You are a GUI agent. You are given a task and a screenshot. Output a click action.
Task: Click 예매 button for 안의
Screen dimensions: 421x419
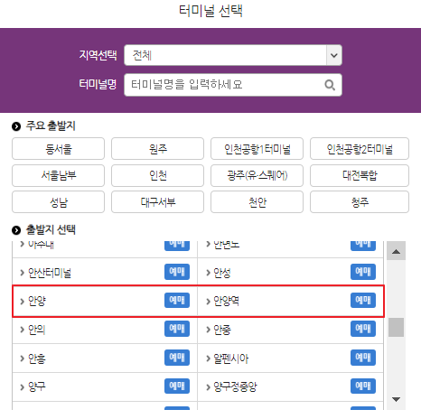(x=177, y=329)
